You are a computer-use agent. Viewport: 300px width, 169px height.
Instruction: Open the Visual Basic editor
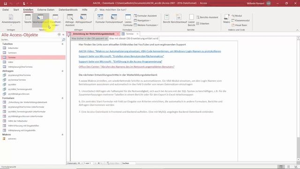pos(240,25)
